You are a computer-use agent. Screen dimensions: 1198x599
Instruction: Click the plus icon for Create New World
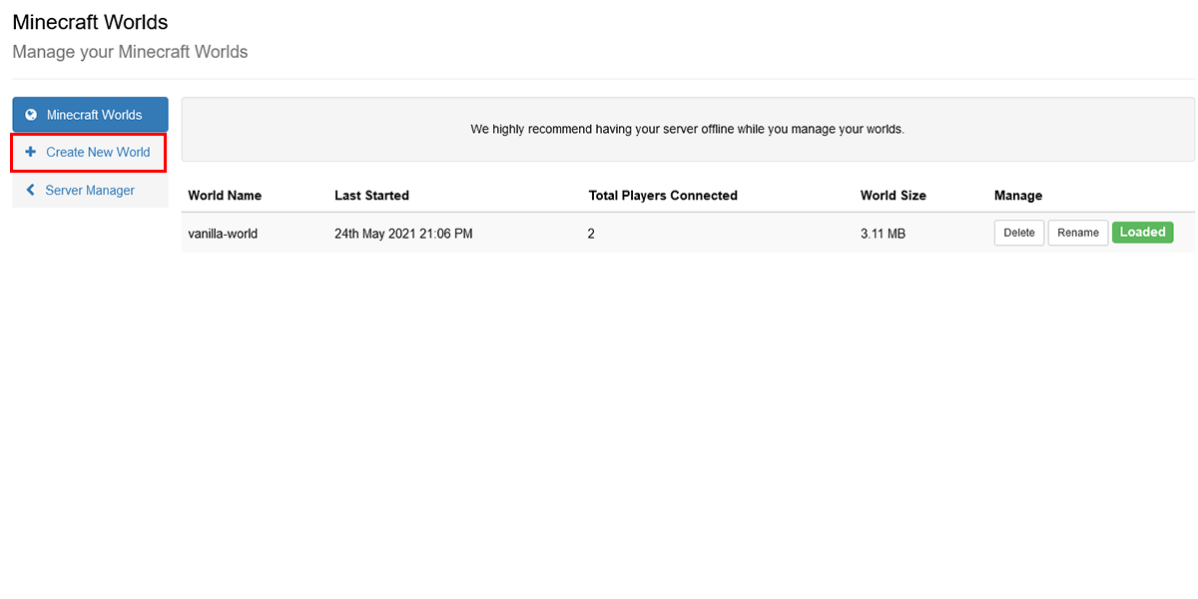[30, 153]
